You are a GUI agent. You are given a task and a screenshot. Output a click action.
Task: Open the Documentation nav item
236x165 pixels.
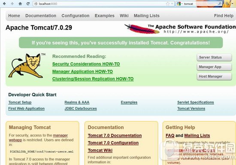point(41,15)
